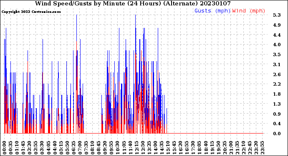Click the 1.3 y-axis value
288x156 pixels.
click(x=277, y=104)
